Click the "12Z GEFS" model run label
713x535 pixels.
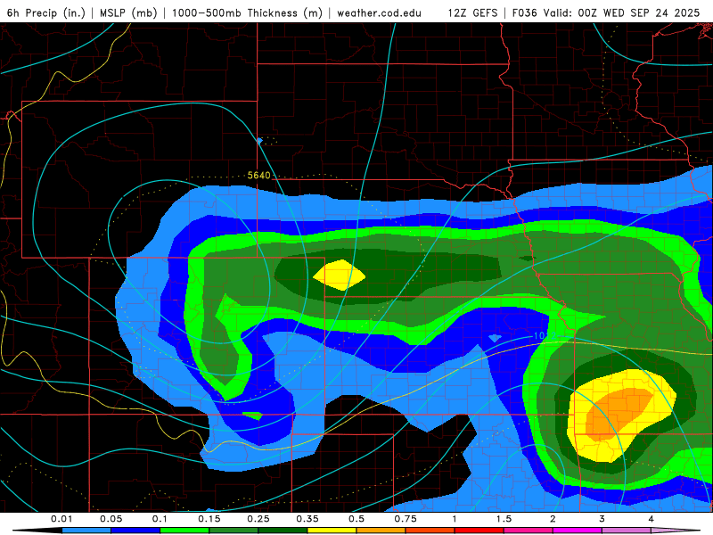click(472, 12)
